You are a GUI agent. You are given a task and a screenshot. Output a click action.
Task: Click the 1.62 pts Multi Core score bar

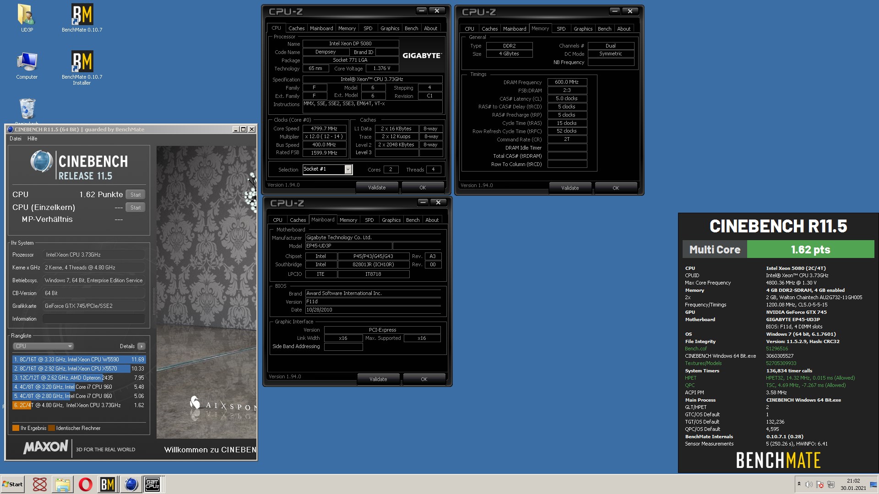[x=810, y=250]
